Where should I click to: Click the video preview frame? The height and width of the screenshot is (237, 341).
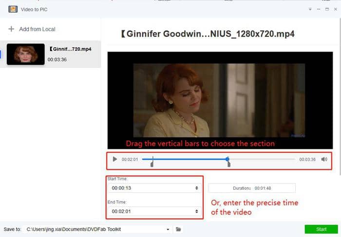[220, 100]
